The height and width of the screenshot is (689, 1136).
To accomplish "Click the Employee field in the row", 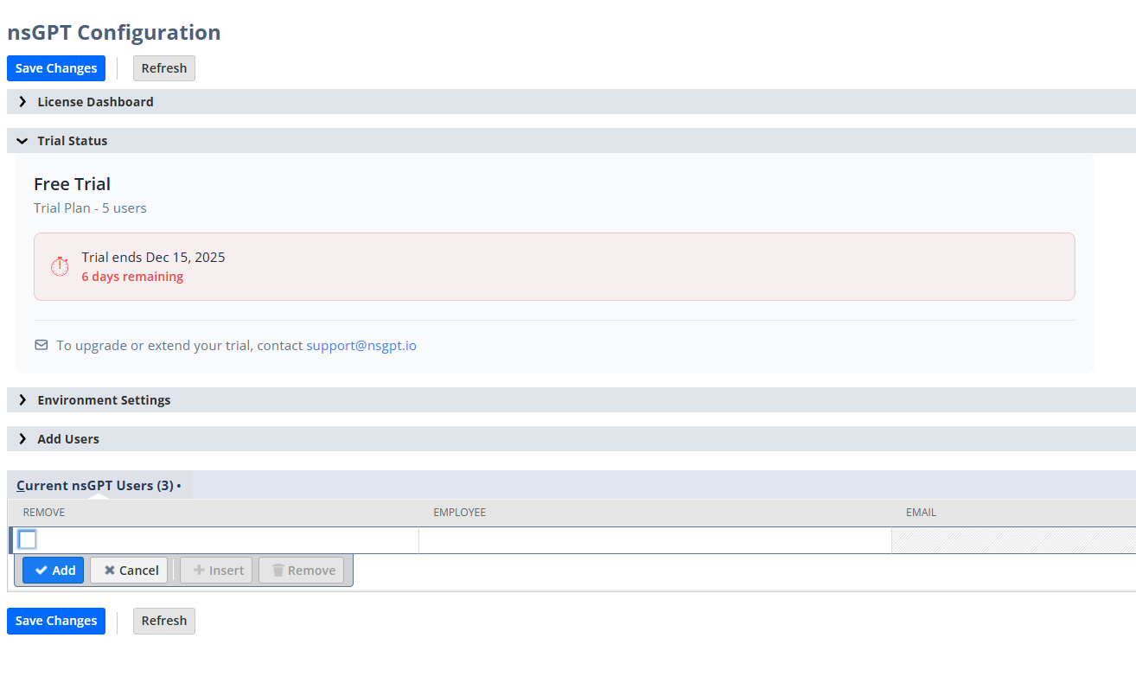I will tap(654, 540).
